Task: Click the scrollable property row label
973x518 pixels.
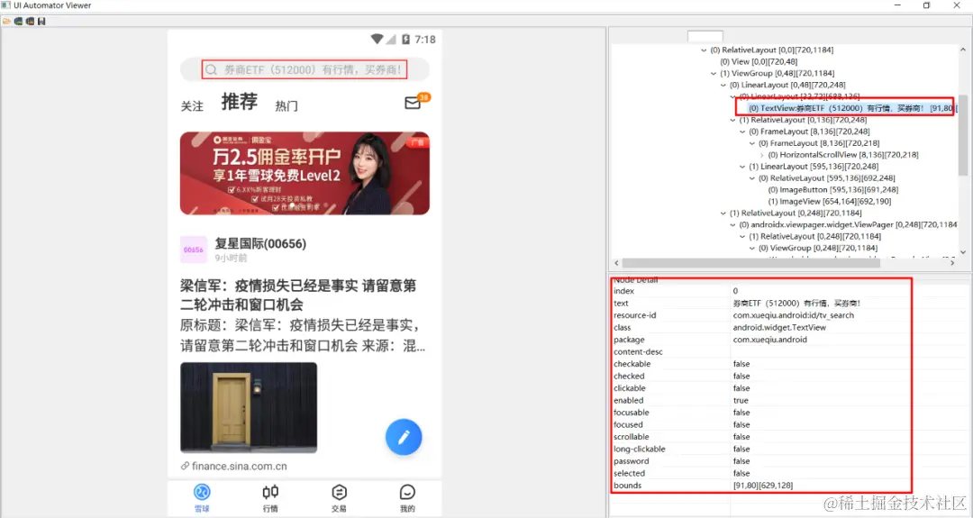Action: (x=631, y=437)
